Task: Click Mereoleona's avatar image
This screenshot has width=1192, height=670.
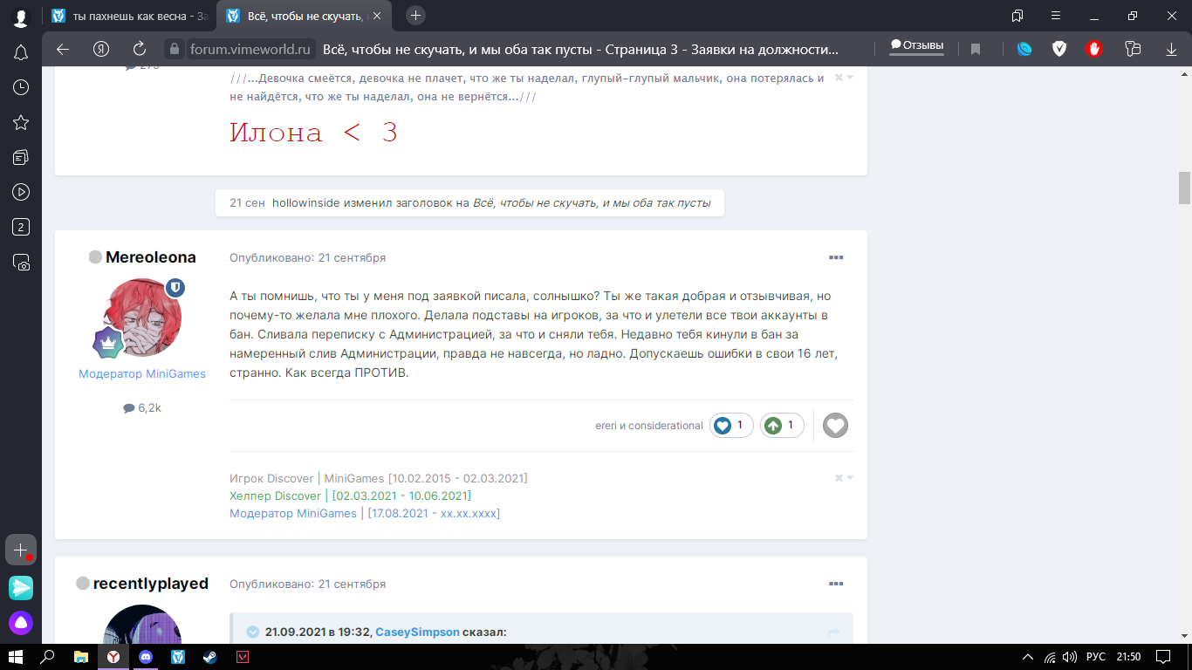Action: coord(142,318)
